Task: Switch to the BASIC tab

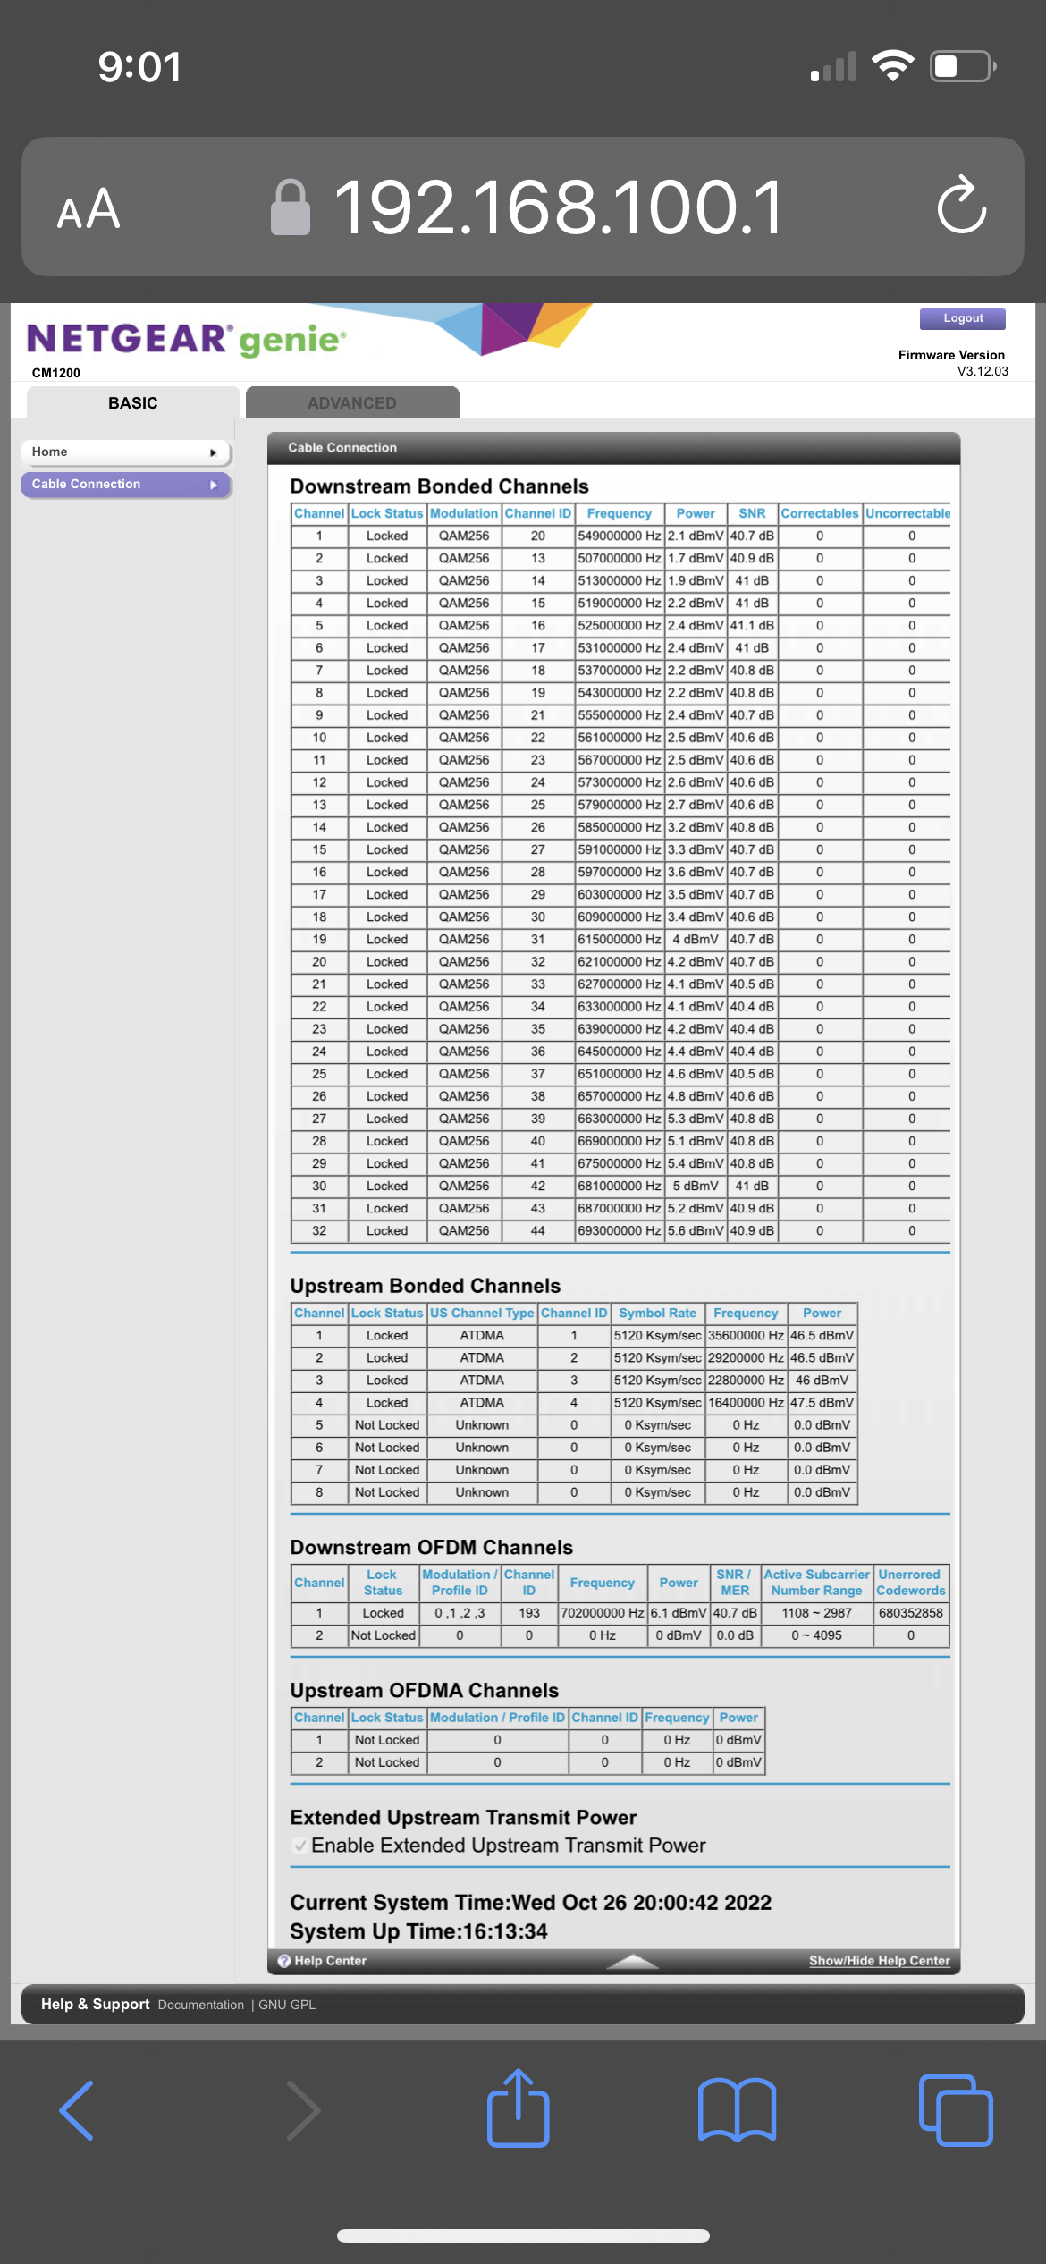Action: tap(133, 402)
